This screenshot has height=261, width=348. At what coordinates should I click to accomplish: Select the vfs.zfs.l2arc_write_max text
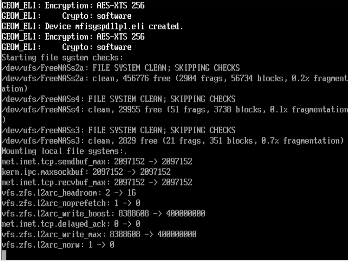point(51,235)
